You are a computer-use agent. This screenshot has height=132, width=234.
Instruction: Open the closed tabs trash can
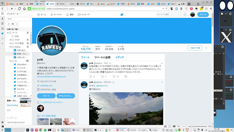pos(198,4)
